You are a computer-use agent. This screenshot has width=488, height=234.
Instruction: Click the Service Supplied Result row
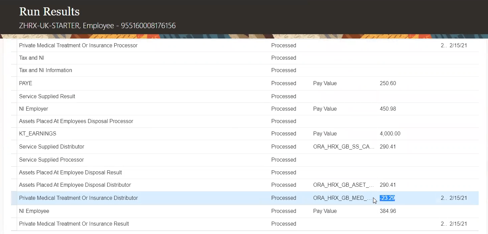tap(47, 97)
